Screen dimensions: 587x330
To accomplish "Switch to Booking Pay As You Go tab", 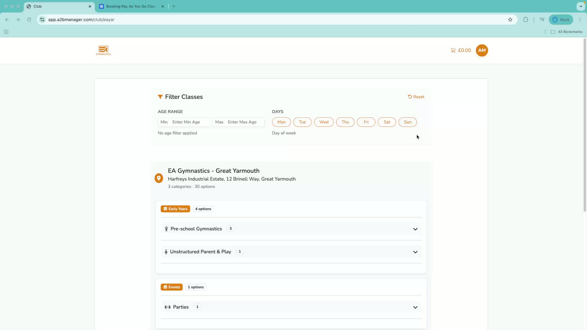I will click(131, 6).
